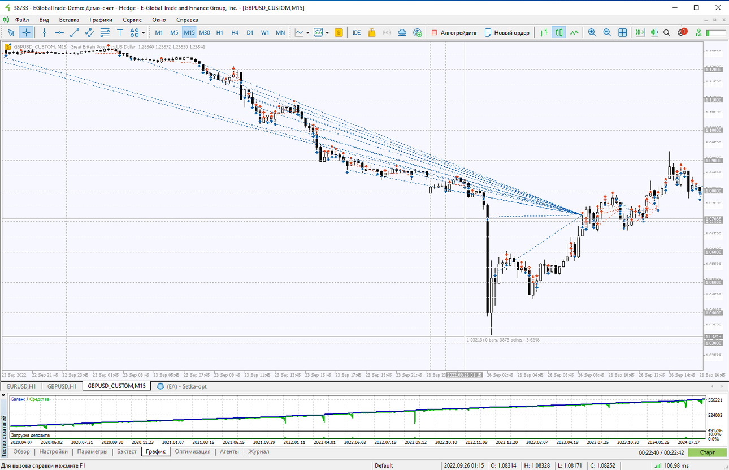Open the signals broadcast icon
The height and width of the screenshot is (470, 729).
point(387,32)
